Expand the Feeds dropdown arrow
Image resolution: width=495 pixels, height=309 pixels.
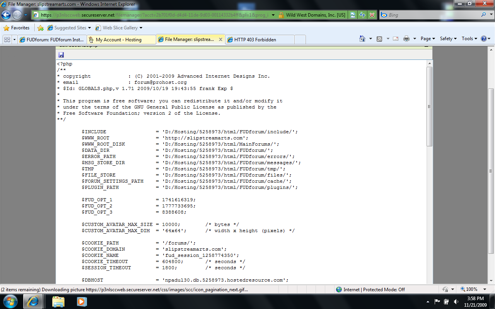[x=387, y=39]
